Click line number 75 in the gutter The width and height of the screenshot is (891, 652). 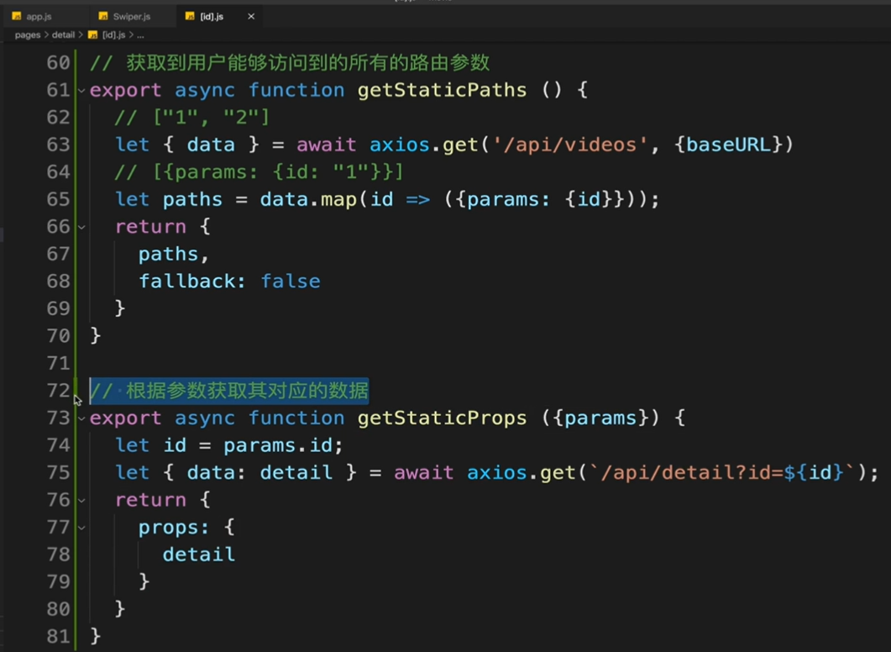pyautogui.click(x=58, y=472)
